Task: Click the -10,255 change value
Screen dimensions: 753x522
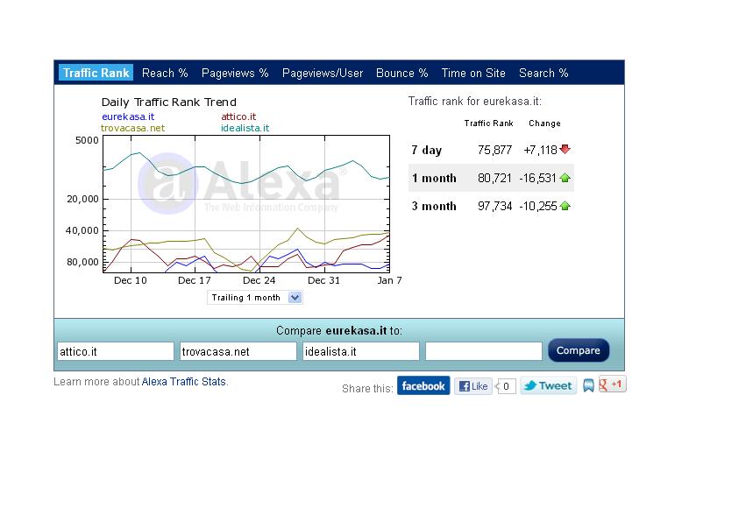Action: pos(538,206)
